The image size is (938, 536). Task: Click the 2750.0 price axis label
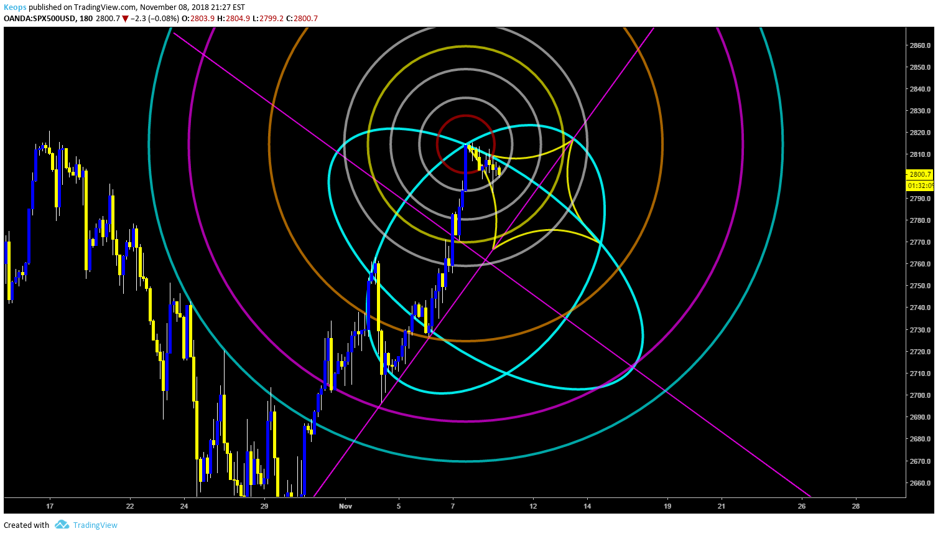(x=920, y=286)
